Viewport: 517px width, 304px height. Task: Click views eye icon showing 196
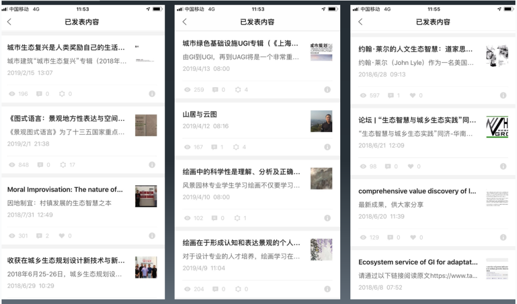pyautogui.click(x=12, y=94)
